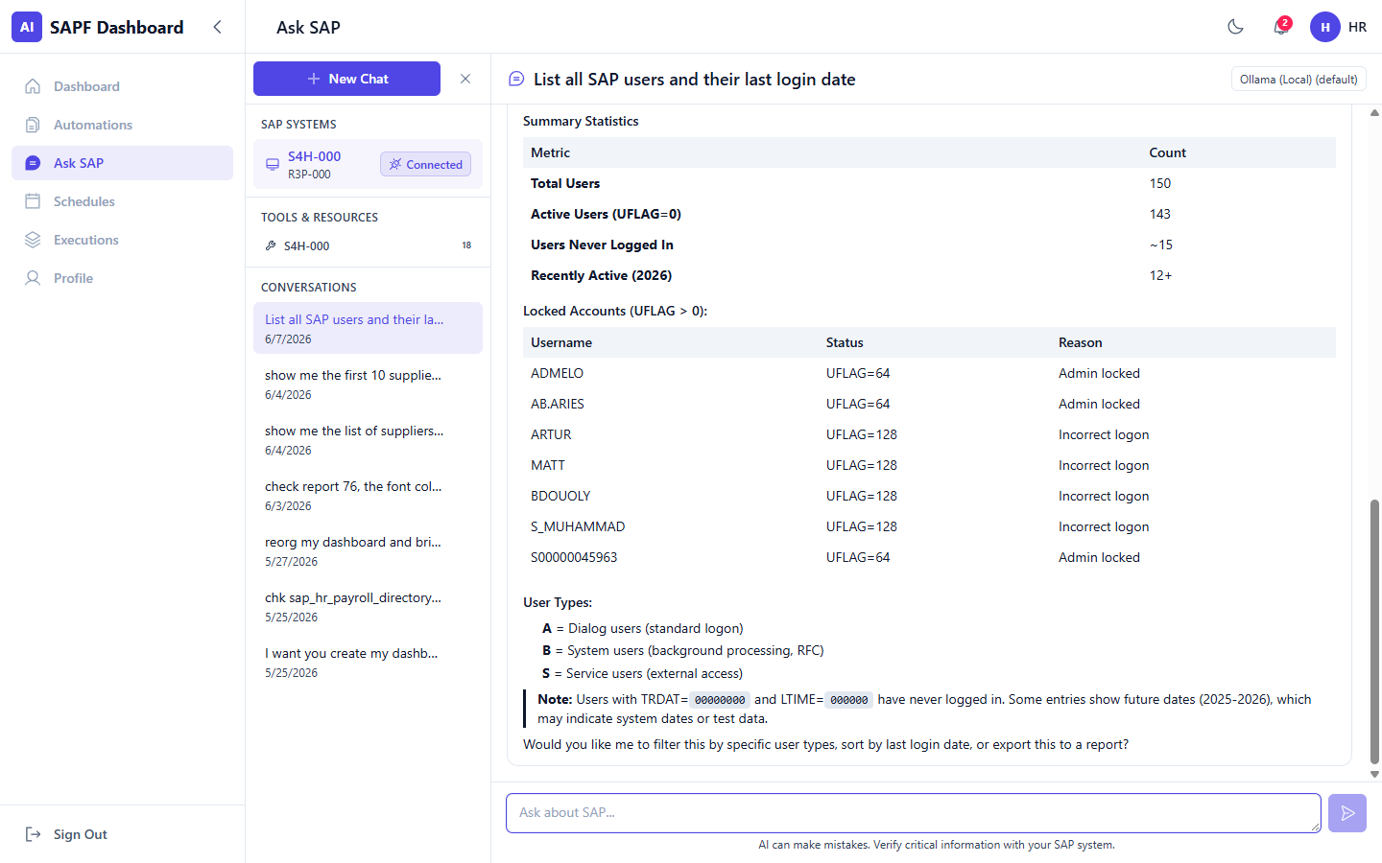Screen dimensions: 1382x863
Task: Click inside the Ask about SAP input
Action: coord(914,813)
